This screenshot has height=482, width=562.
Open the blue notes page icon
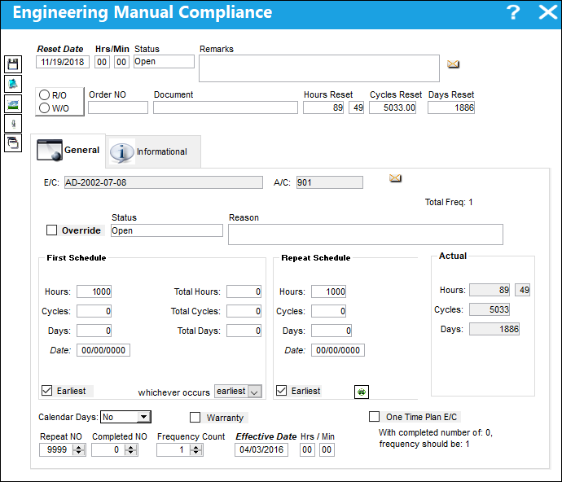pos(13,84)
